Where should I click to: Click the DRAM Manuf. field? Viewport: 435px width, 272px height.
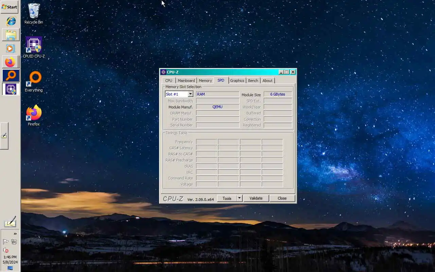pyautogui.click(x=217, y=113)
